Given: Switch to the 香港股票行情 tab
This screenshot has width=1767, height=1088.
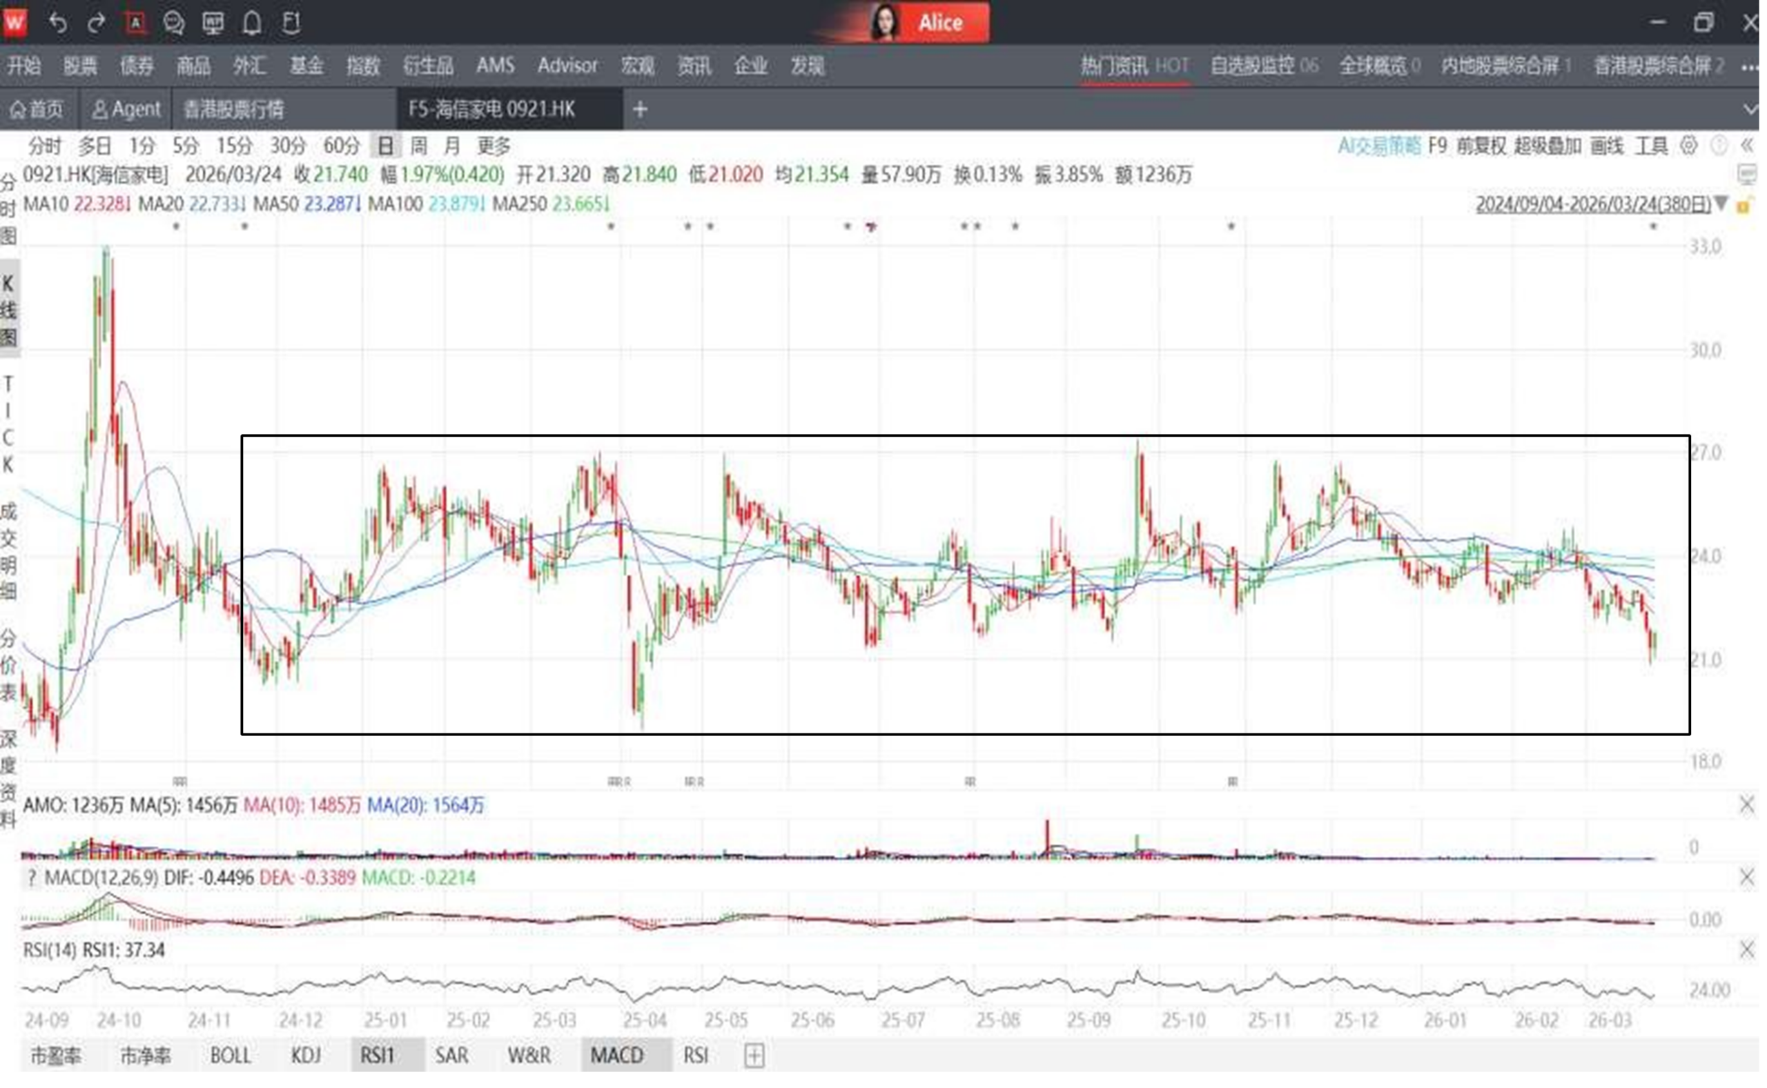Looking at the screenshot, I should pos(233,110).
